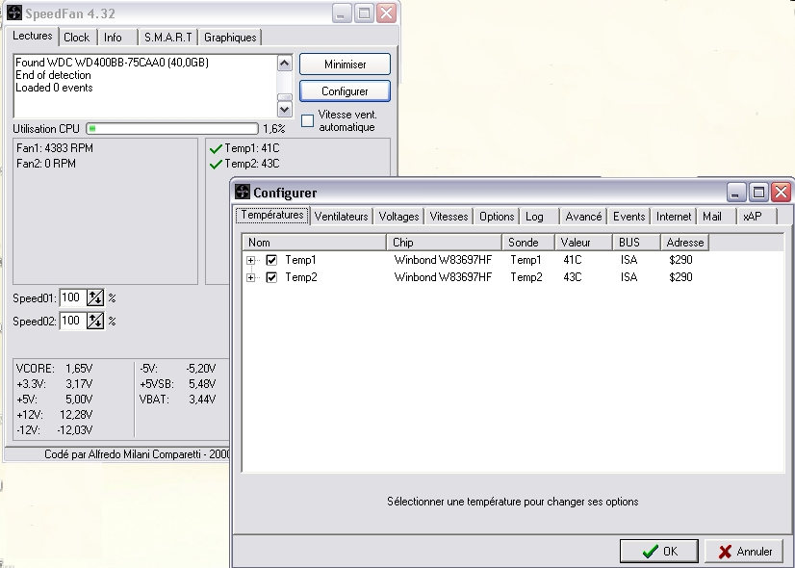
Task: Open the Events tab in Configurer
Action: coord(629,217)
